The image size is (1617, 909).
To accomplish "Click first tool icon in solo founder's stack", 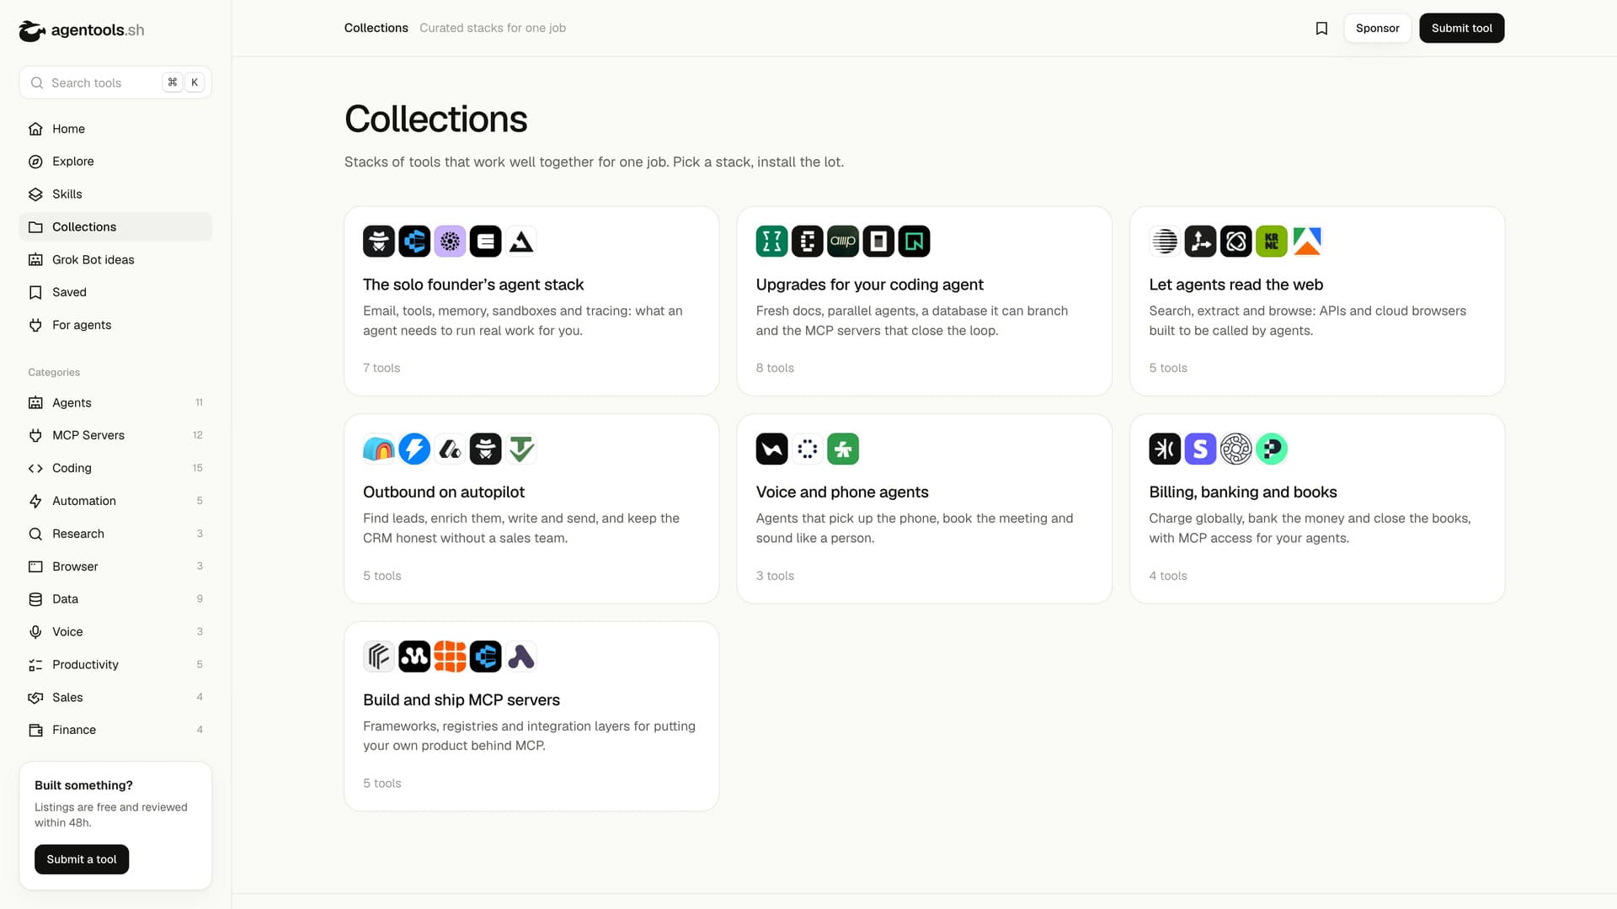I will (379, 242).
